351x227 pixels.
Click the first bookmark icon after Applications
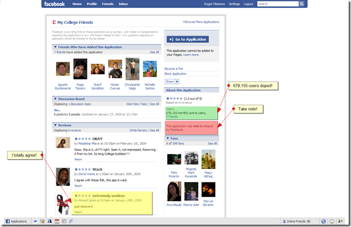coord(35,221)
